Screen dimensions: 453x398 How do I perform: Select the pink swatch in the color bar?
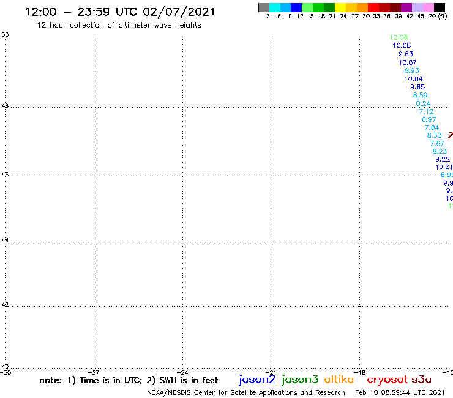click(429, 7)
